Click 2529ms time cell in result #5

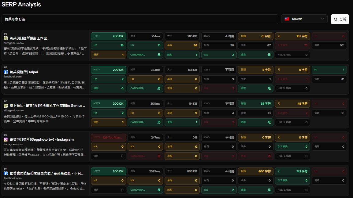[x=145, y=171]
